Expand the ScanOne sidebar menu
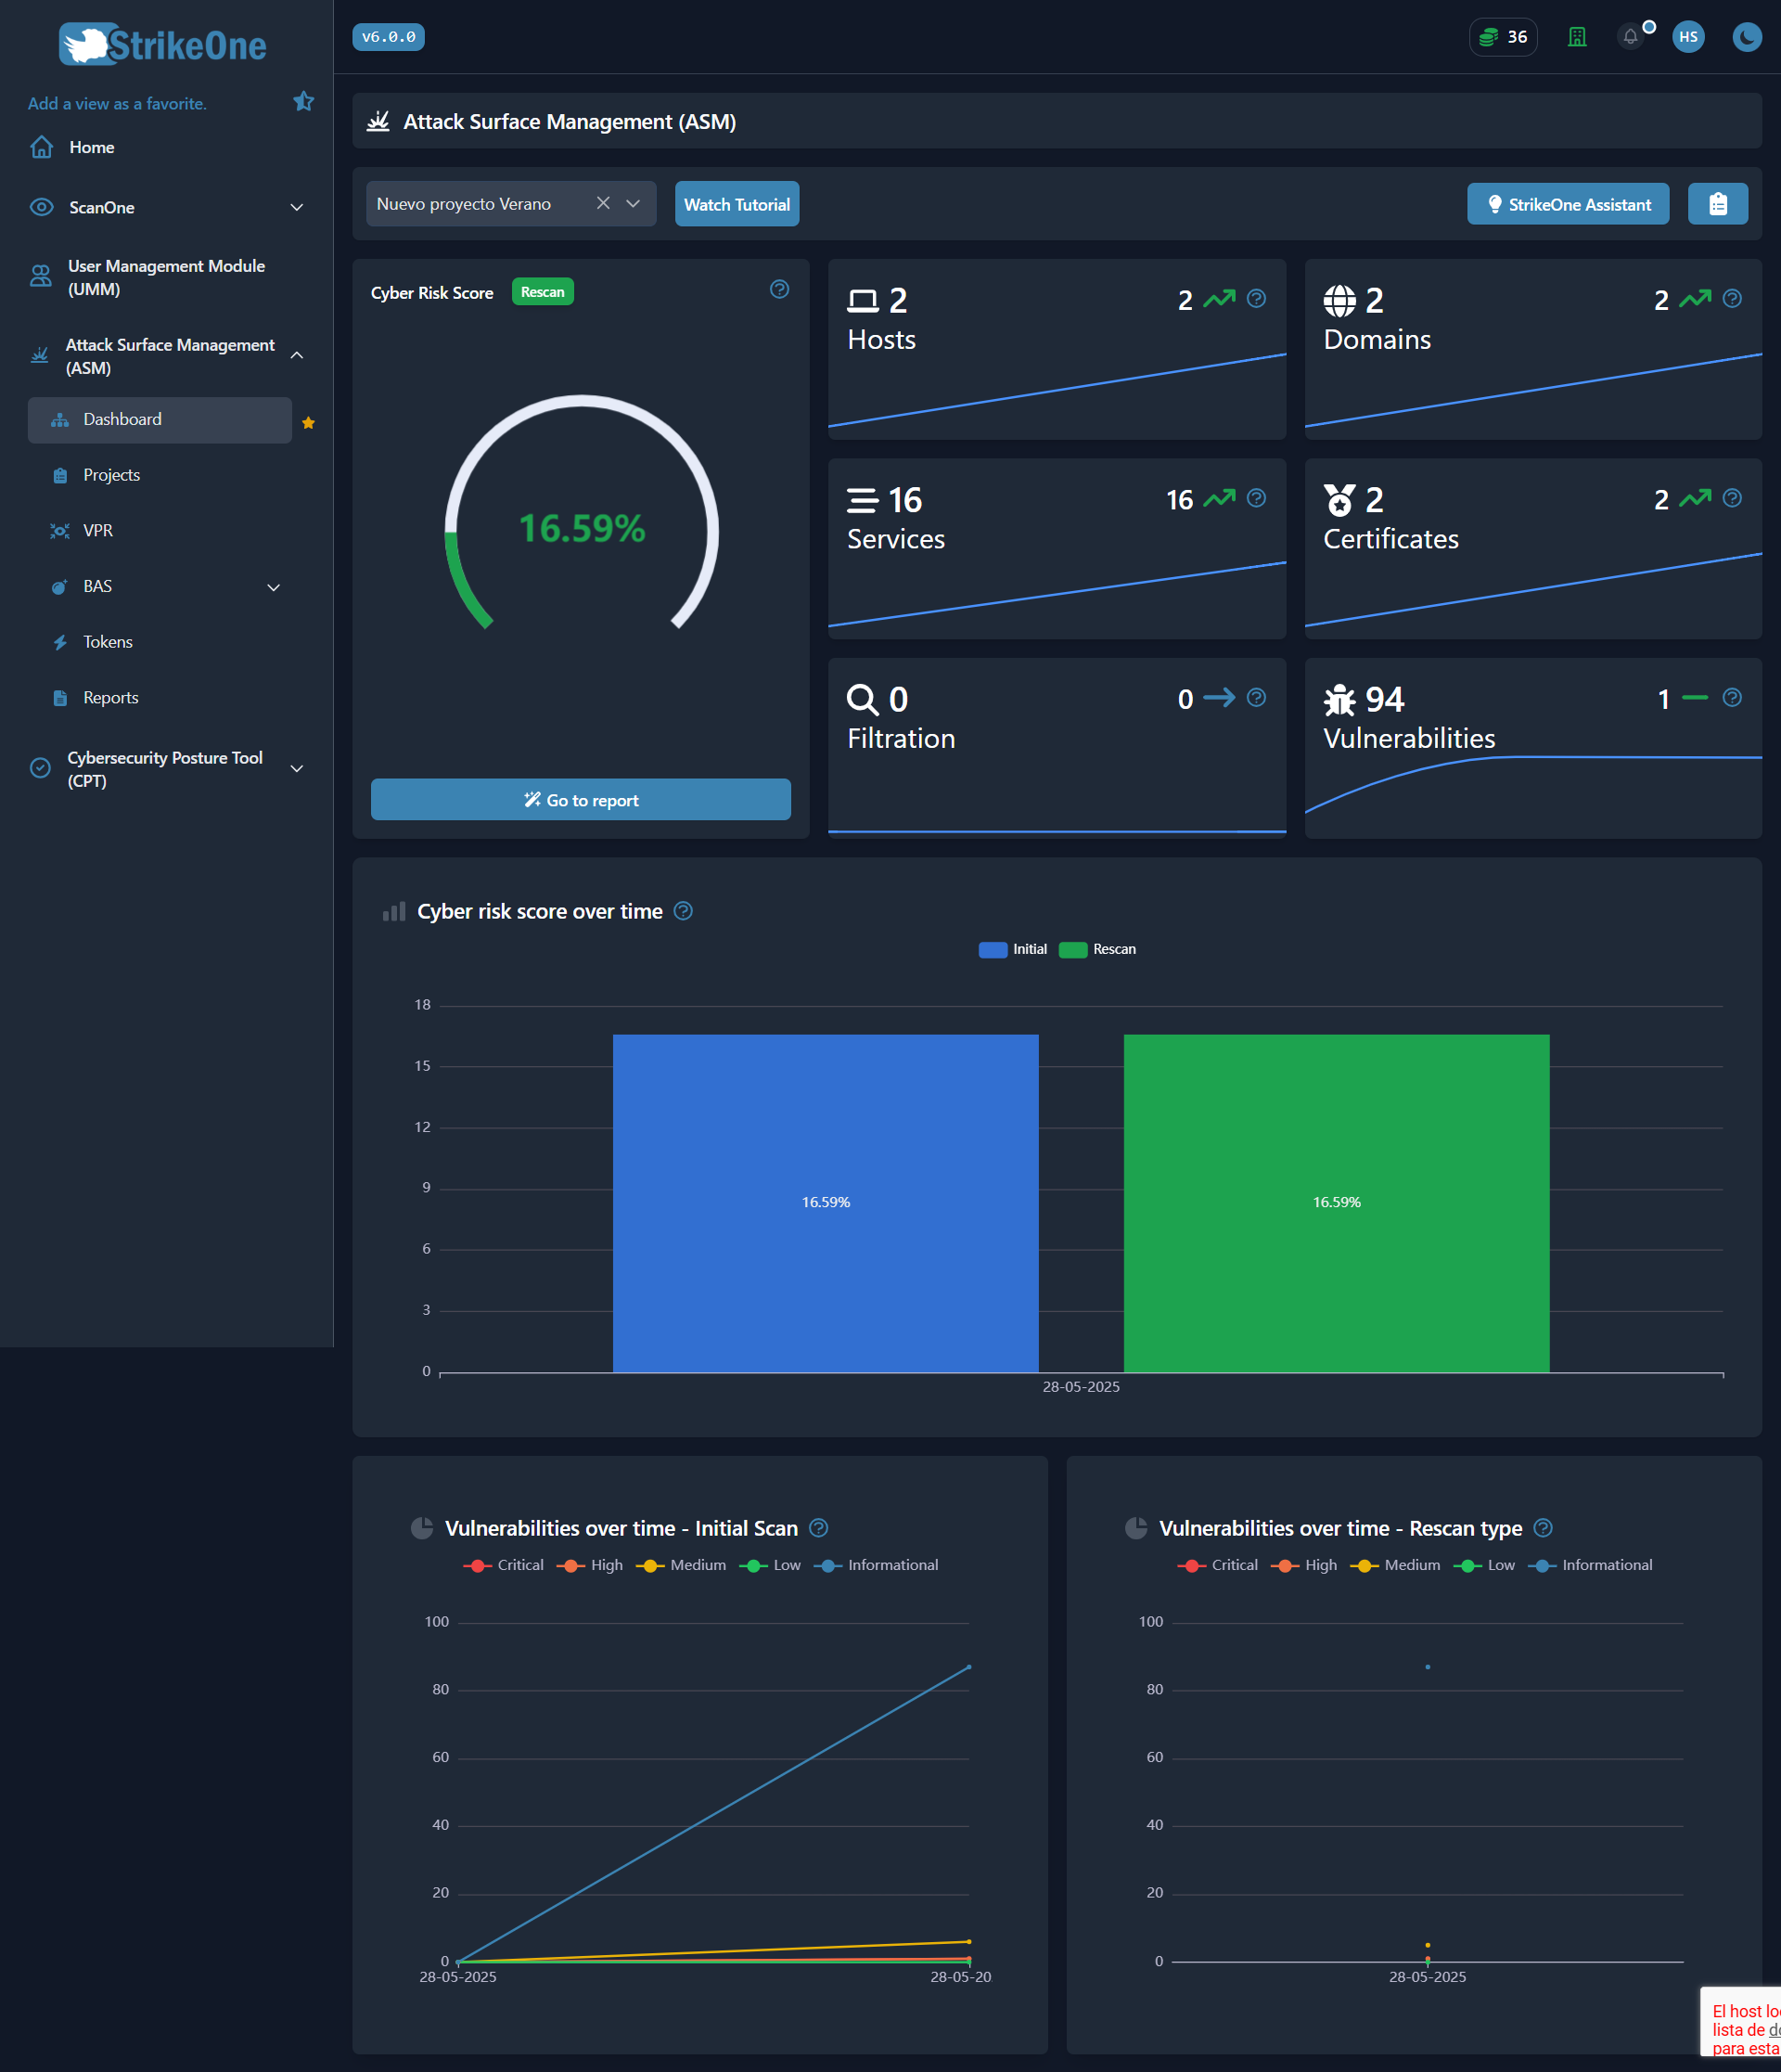The height and width of the screenshot is (2072, 1781). (296, 207)
